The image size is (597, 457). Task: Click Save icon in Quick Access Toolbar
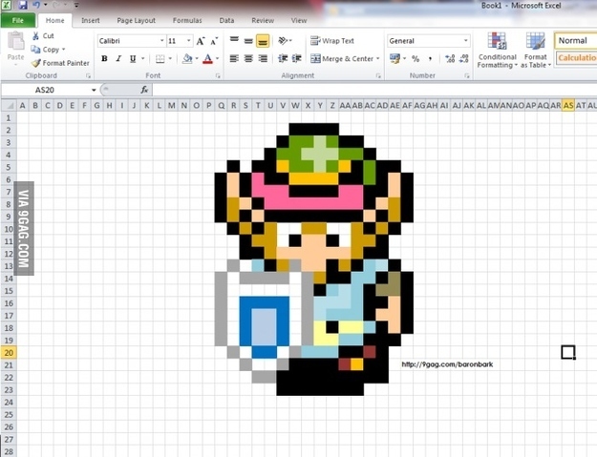(23, 5)
